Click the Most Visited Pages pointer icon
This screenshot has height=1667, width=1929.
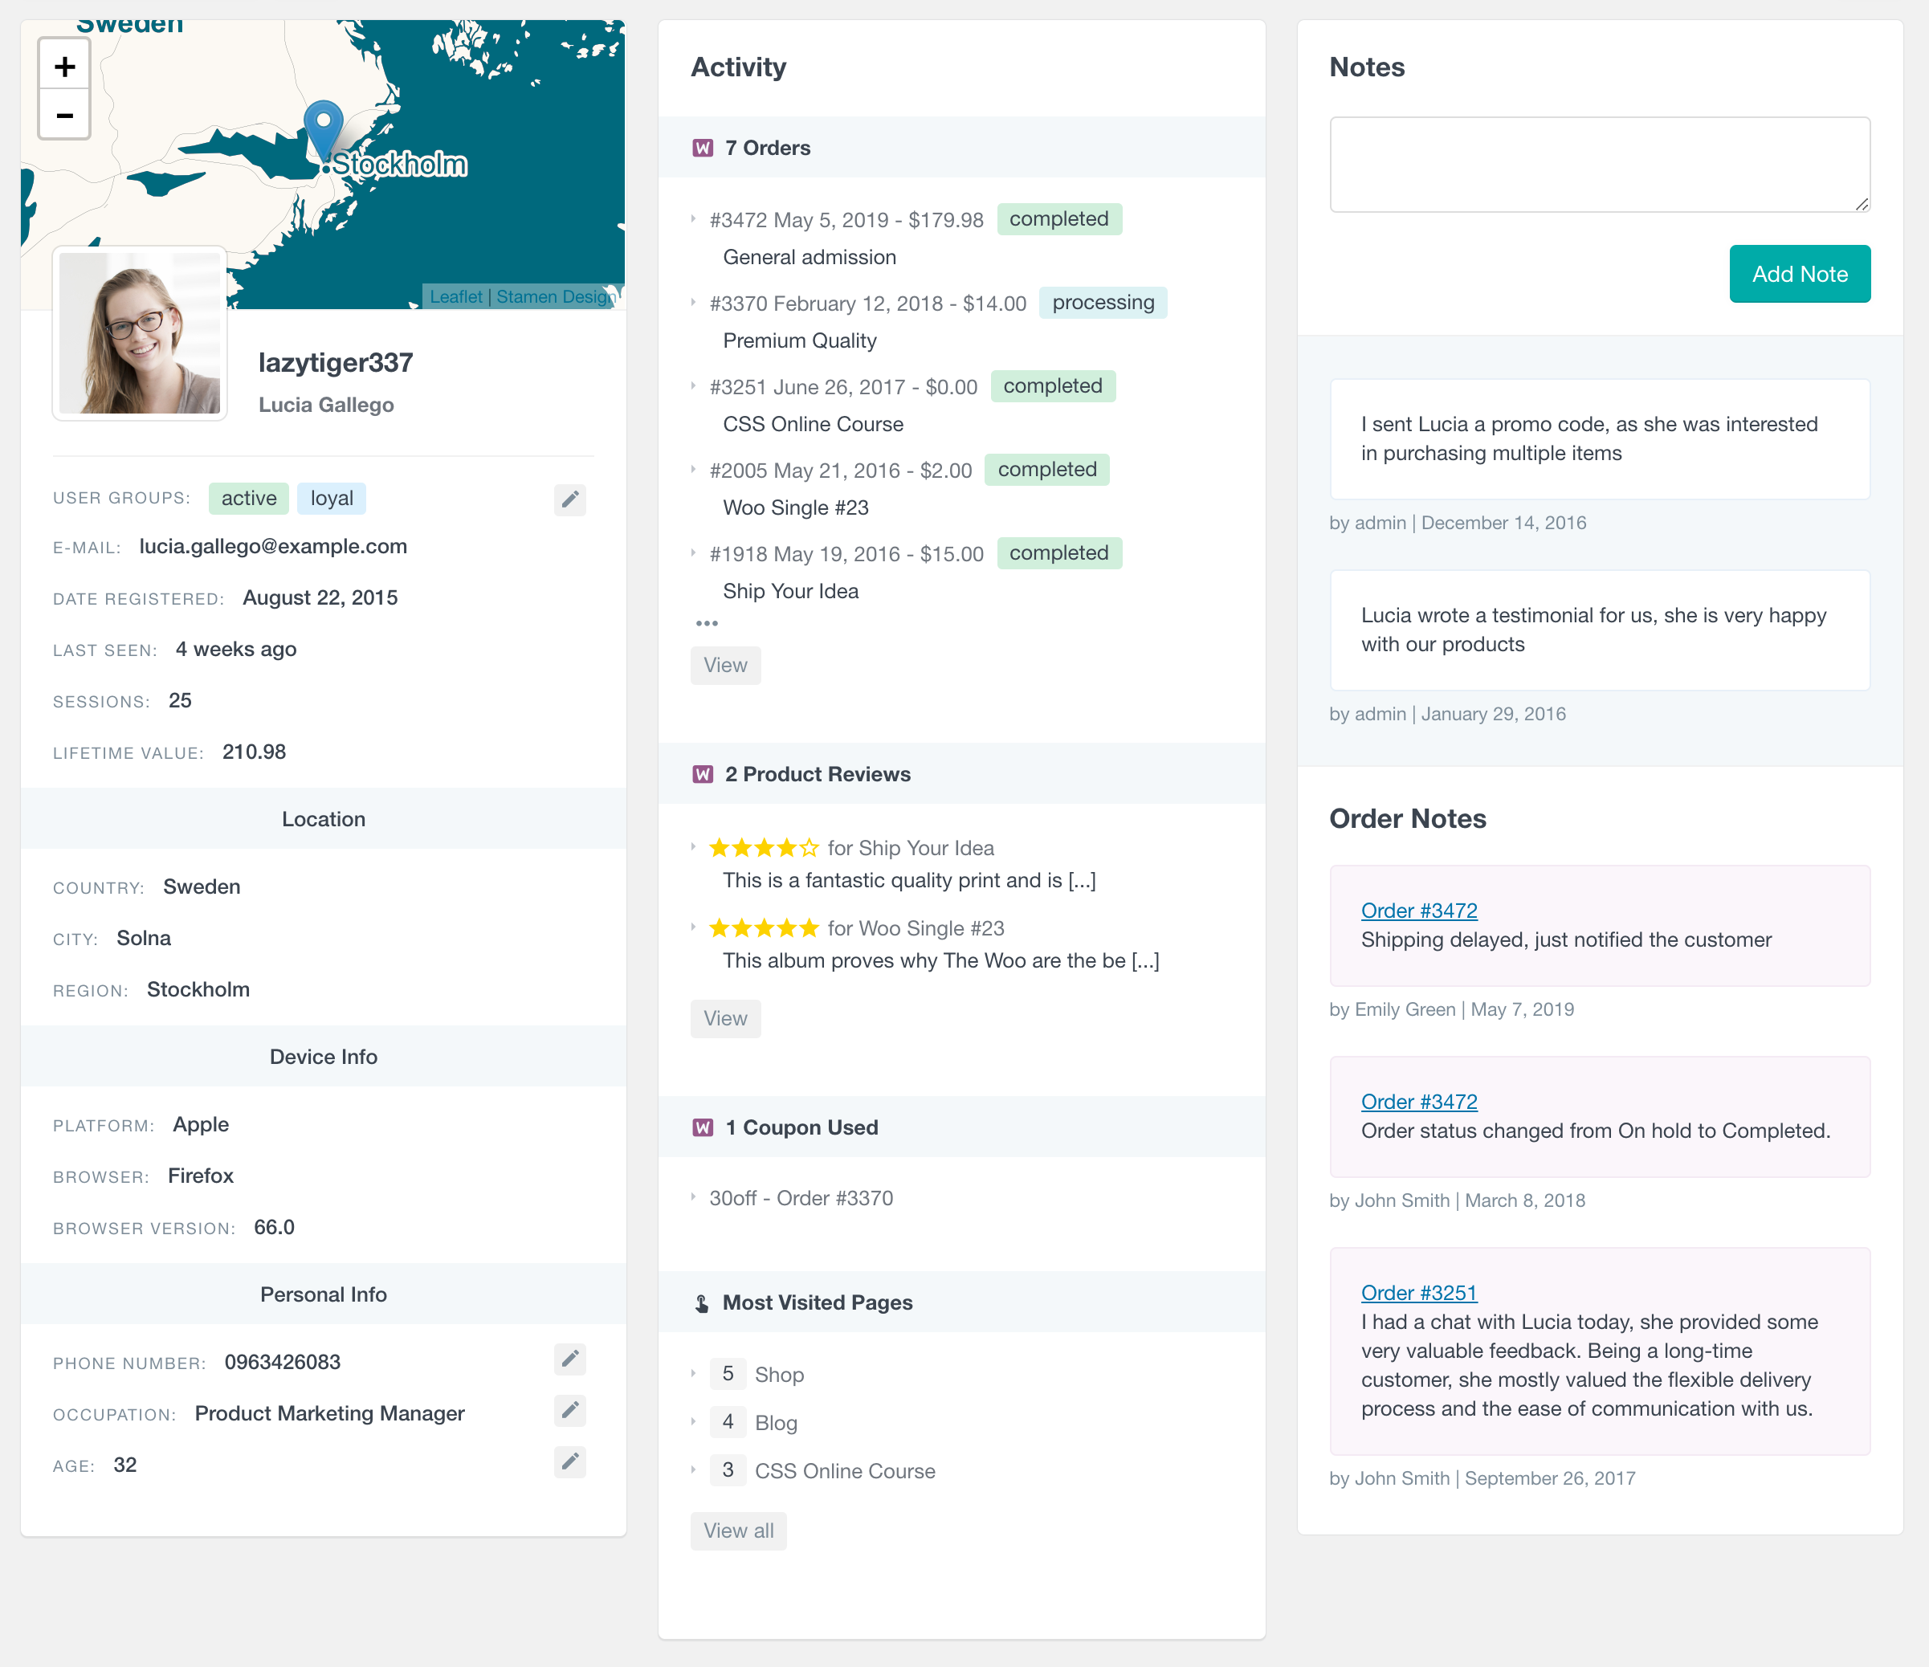pos(702,1303)
